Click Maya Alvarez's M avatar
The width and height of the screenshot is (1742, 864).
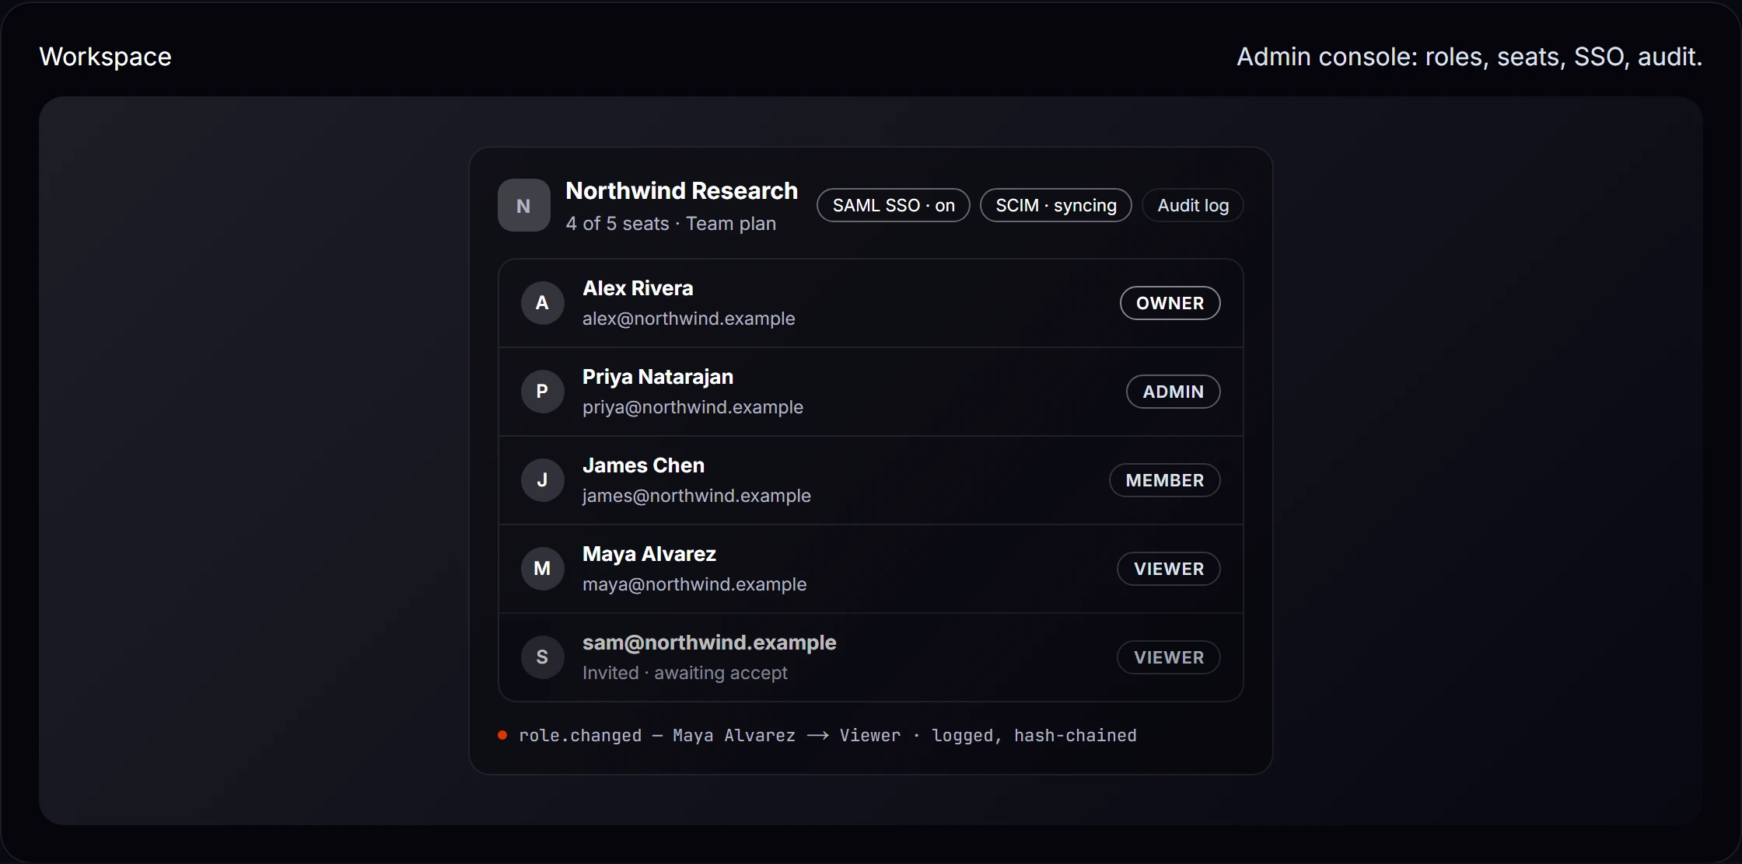coord(542,569)
